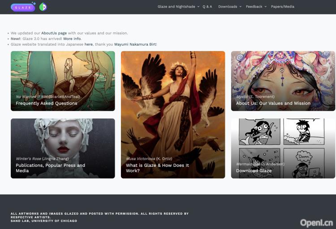The height and width of the screenshot is (229, 336).
Task: Expand the Downloads dropdown menu
Action: point(229,7)
